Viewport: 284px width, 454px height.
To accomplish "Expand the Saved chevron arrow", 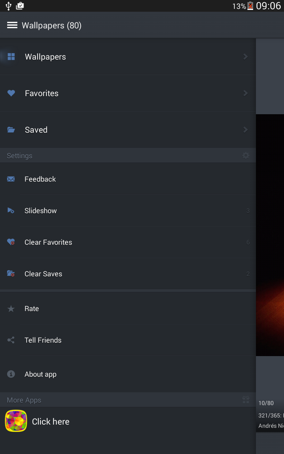I will coord(245,130).
